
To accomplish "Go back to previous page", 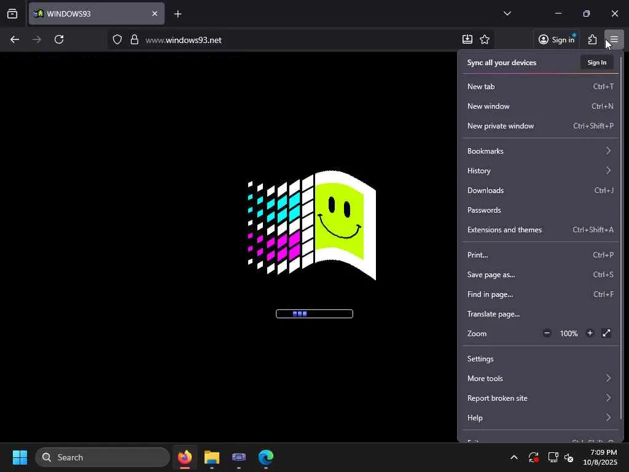I will coord(15,39).
